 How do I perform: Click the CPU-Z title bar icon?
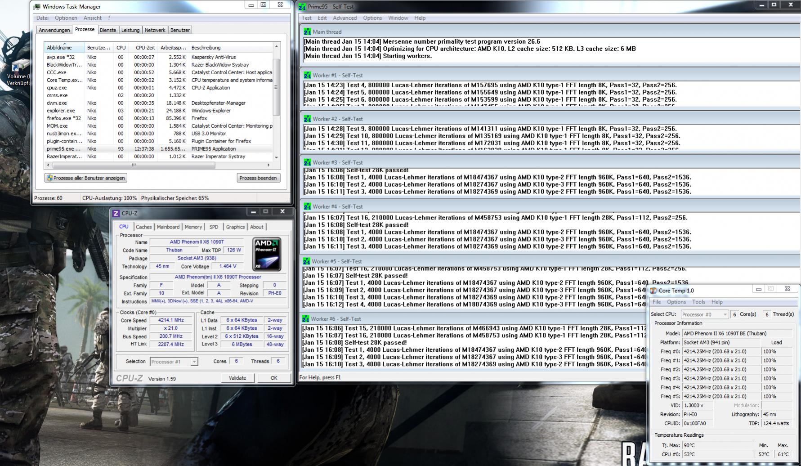click(x=116, y=213)
